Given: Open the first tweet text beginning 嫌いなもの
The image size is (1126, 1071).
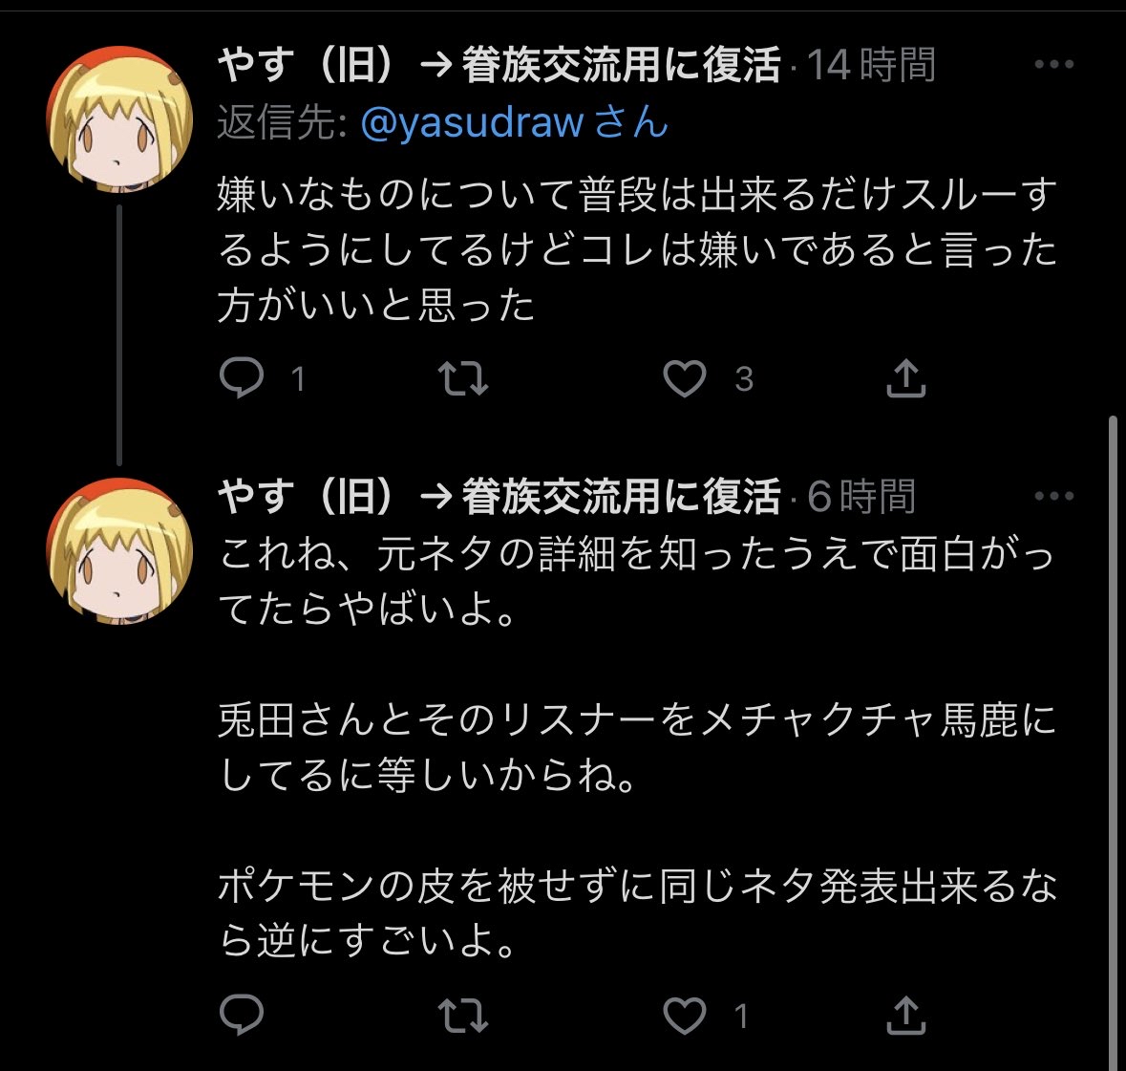Looking at the screenshot, I should point(638,250).
